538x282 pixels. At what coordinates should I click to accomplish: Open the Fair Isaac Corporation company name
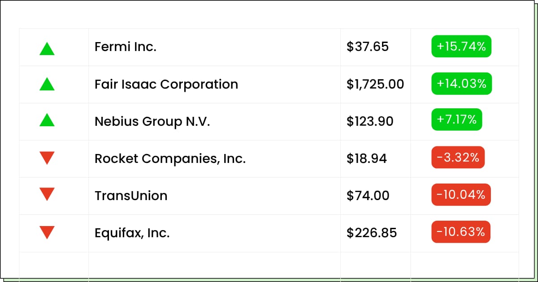click(166, 84)
